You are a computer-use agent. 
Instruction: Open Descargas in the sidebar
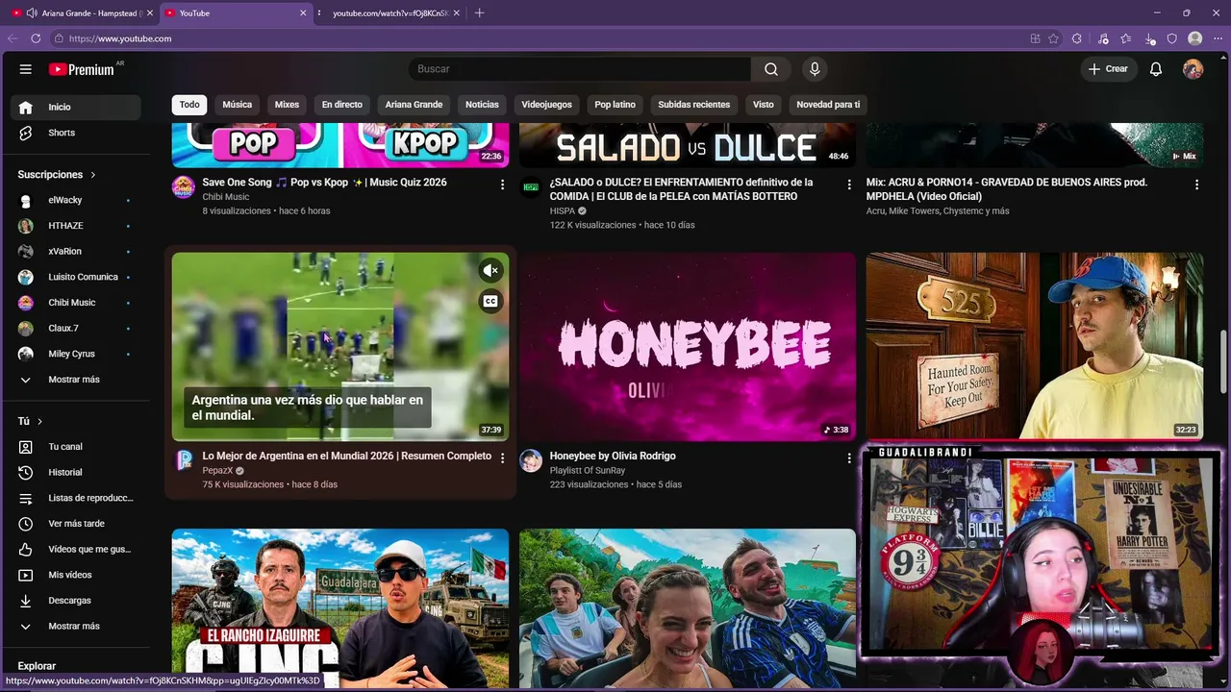click(75, 601)
